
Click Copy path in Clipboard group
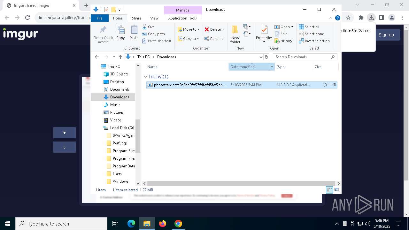[153, 34]
